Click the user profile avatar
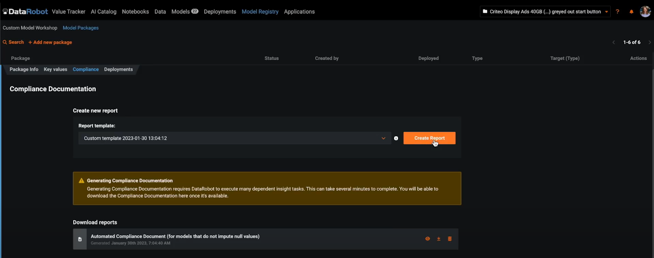This screenshot has width=654, height=258. pyautogui.click(x=645, y=11)
